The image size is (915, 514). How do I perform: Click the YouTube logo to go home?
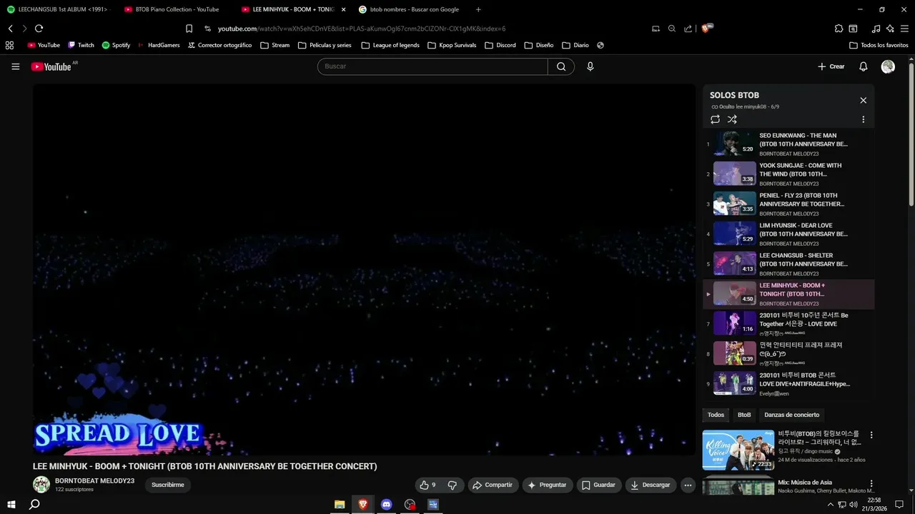[x=51, y=66]
